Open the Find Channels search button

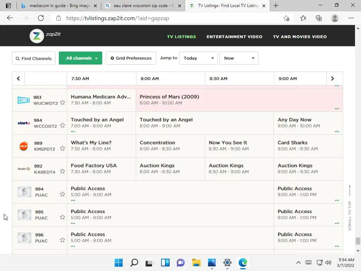tap(33, 58)
